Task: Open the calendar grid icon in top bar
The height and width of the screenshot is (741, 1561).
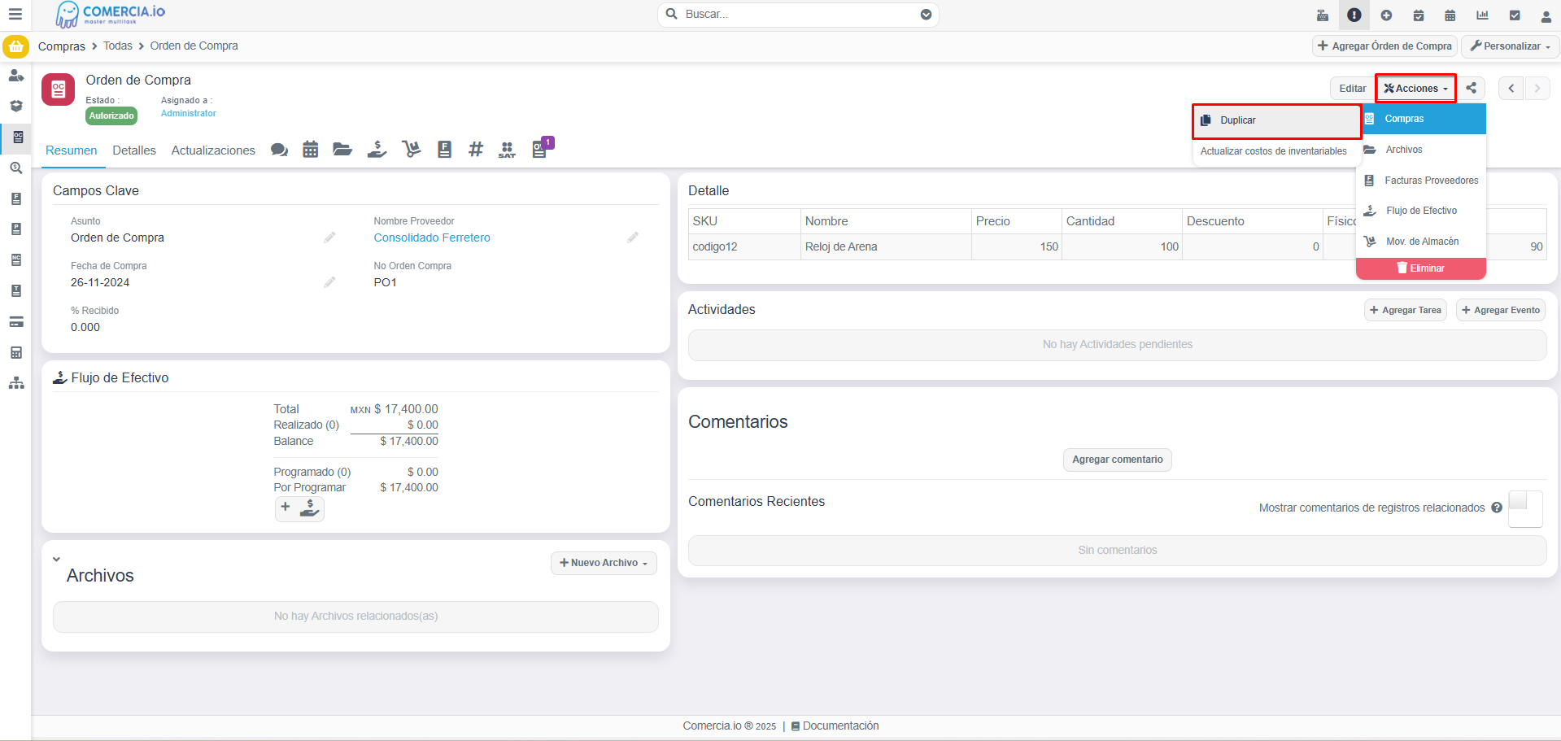Action: pos(1450,15)
